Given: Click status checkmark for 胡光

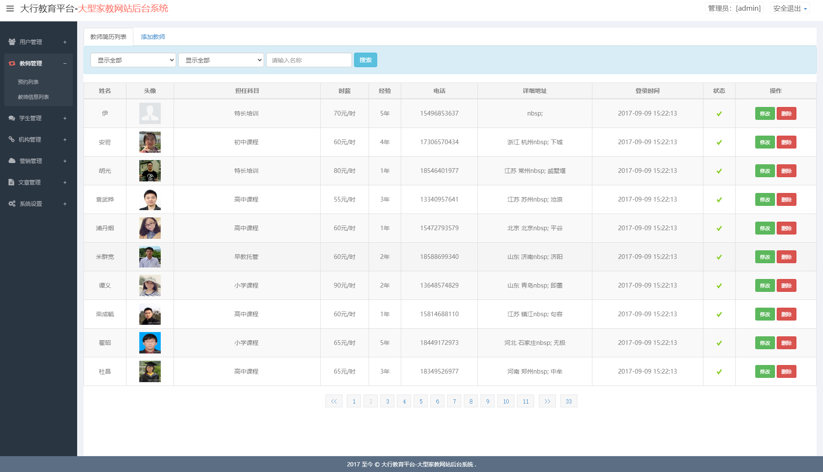Looking at the screenshot, I should click(x=719, y=171).
